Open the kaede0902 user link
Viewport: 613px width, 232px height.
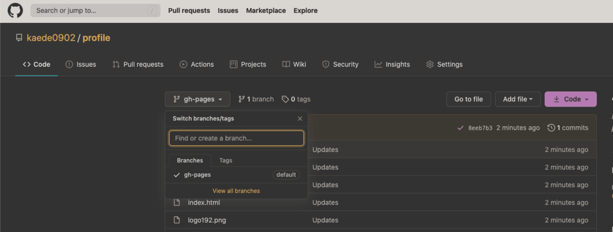[x=51, y=38]
